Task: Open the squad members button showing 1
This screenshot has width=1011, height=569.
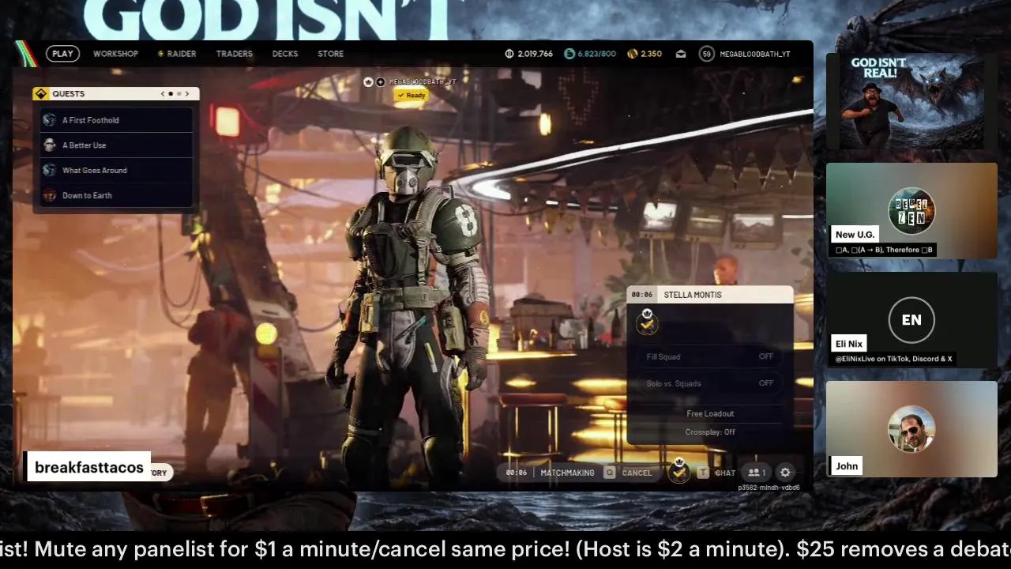Action: [x=757, y=473]
